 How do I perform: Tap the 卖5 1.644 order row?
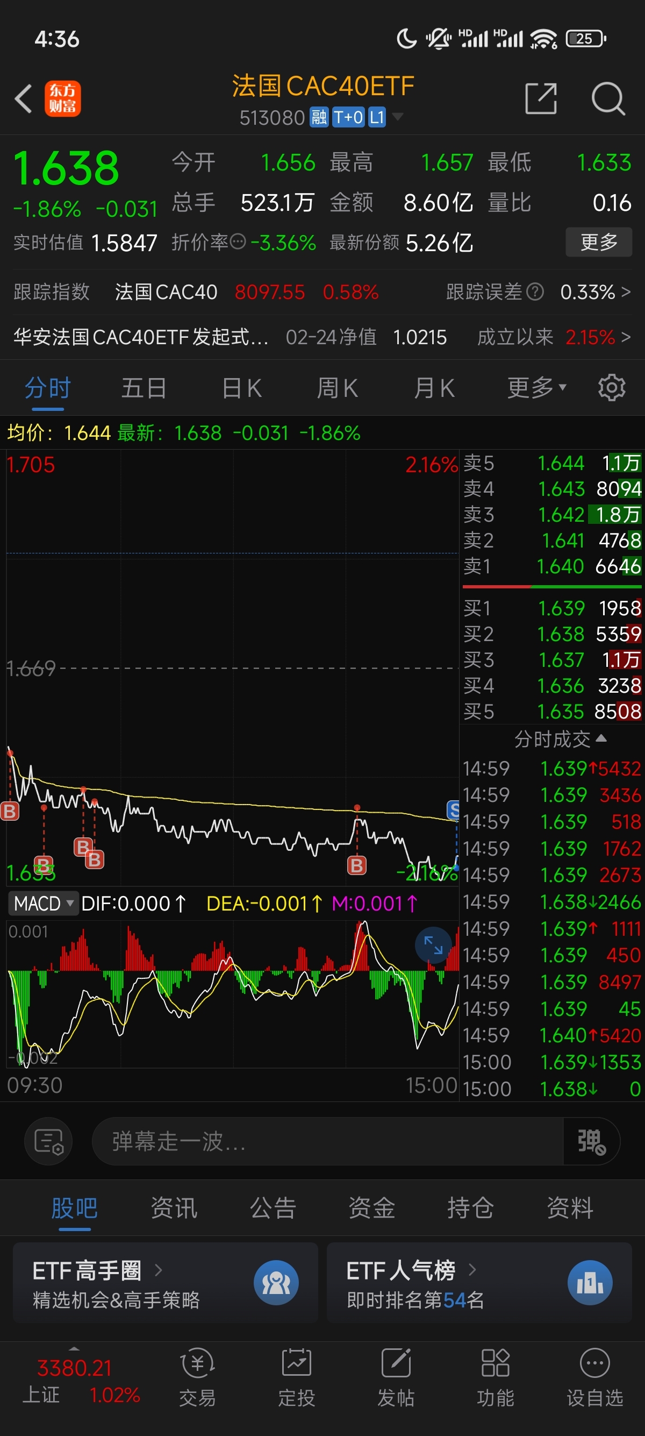(552, 463)
